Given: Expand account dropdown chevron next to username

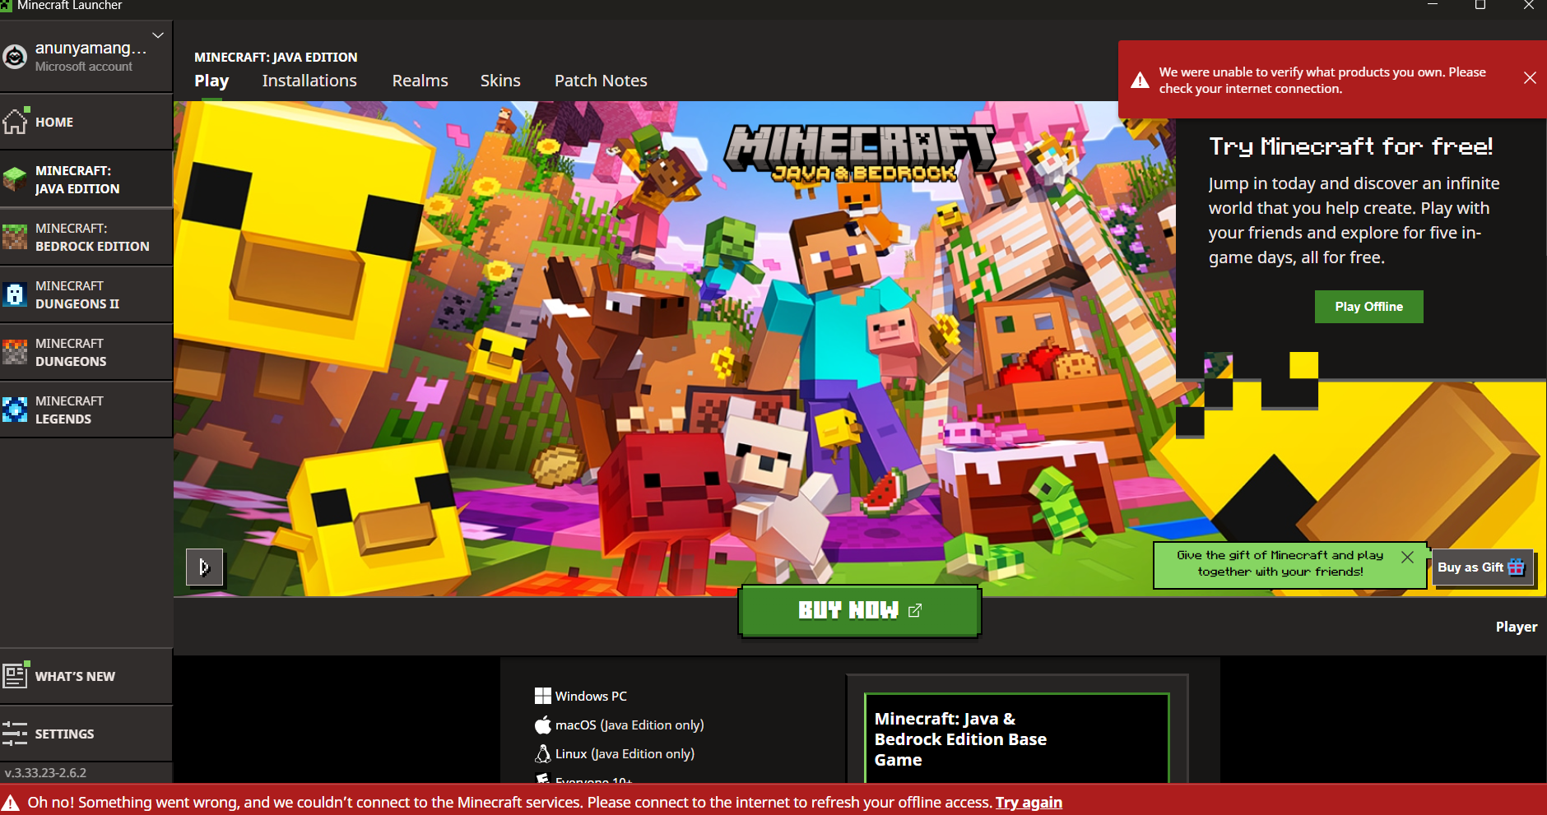Looking at the screenshot, I should click(x=158, y=35).
